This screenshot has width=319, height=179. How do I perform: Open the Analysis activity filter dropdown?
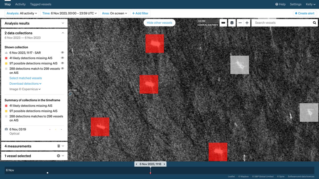coord(22,13)
